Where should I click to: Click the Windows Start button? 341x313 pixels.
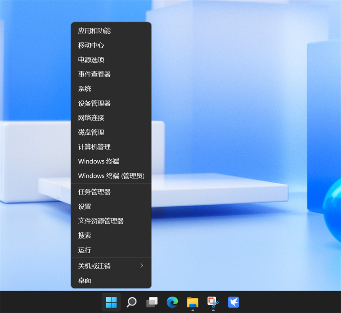coord(111,302)
